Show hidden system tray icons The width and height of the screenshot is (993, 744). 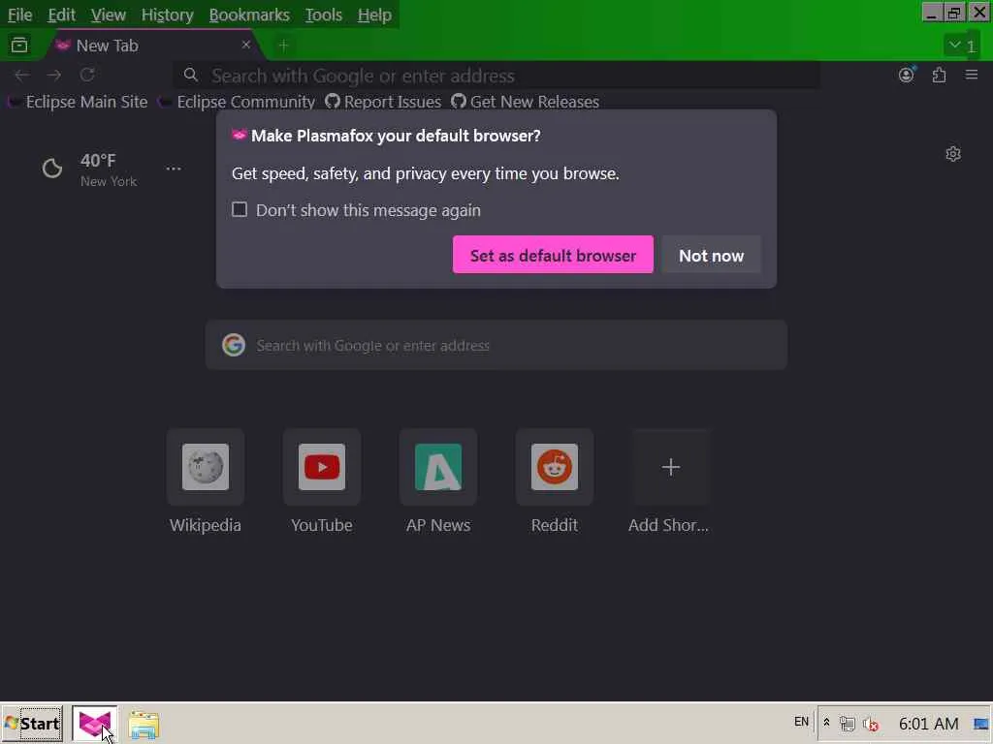826,723
